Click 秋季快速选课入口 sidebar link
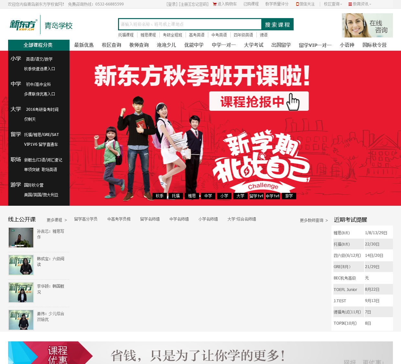Viewport: 401px width, 364px height. click(39, 69)
